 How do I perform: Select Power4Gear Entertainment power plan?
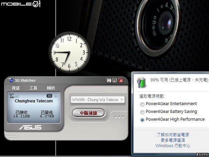(169, 104)
